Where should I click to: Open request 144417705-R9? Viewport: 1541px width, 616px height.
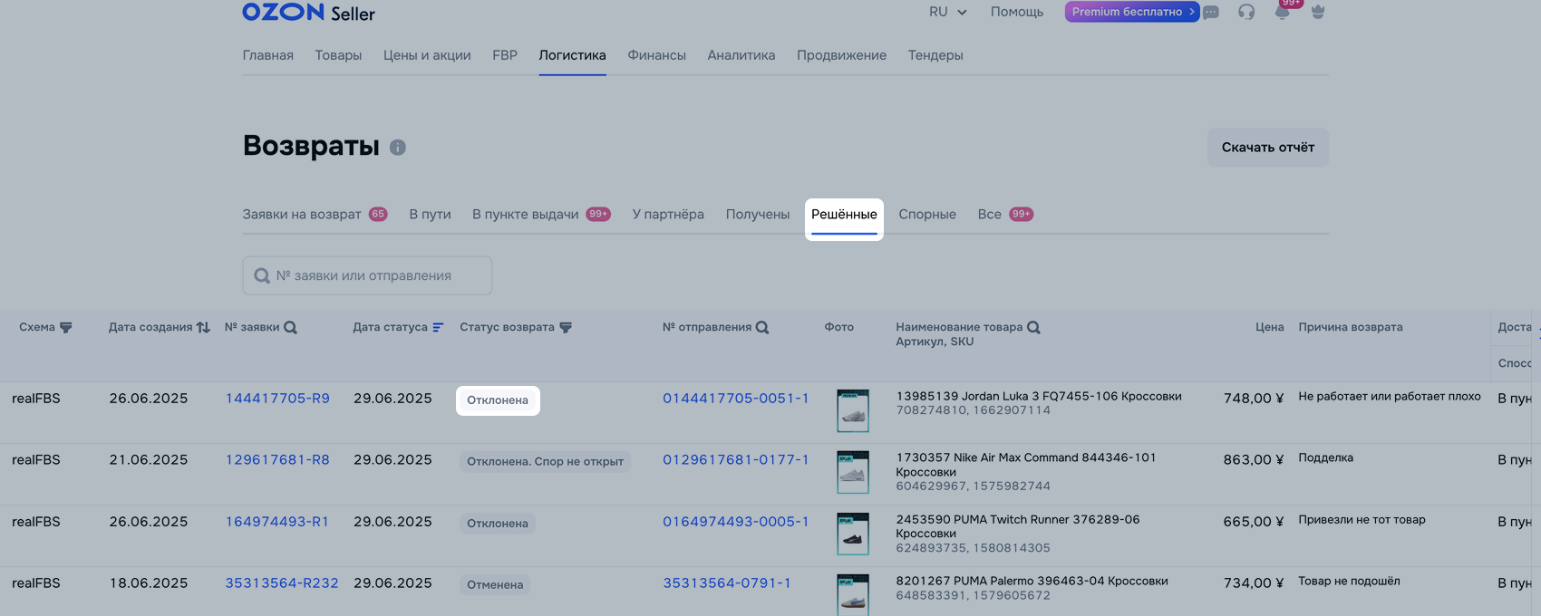pos(277,399)
